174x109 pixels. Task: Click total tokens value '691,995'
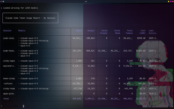coord(129,89)
